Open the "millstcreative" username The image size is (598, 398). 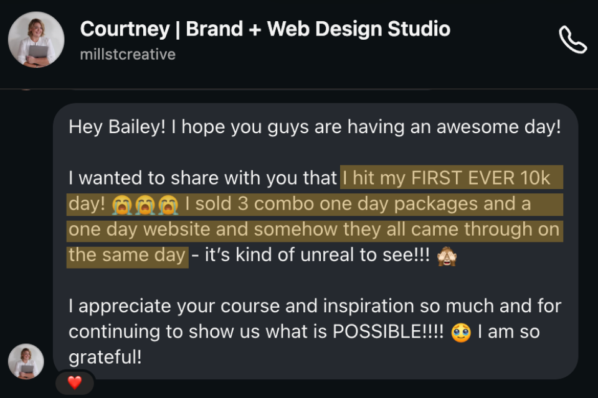pyautogui.click(x=128, y=55)
